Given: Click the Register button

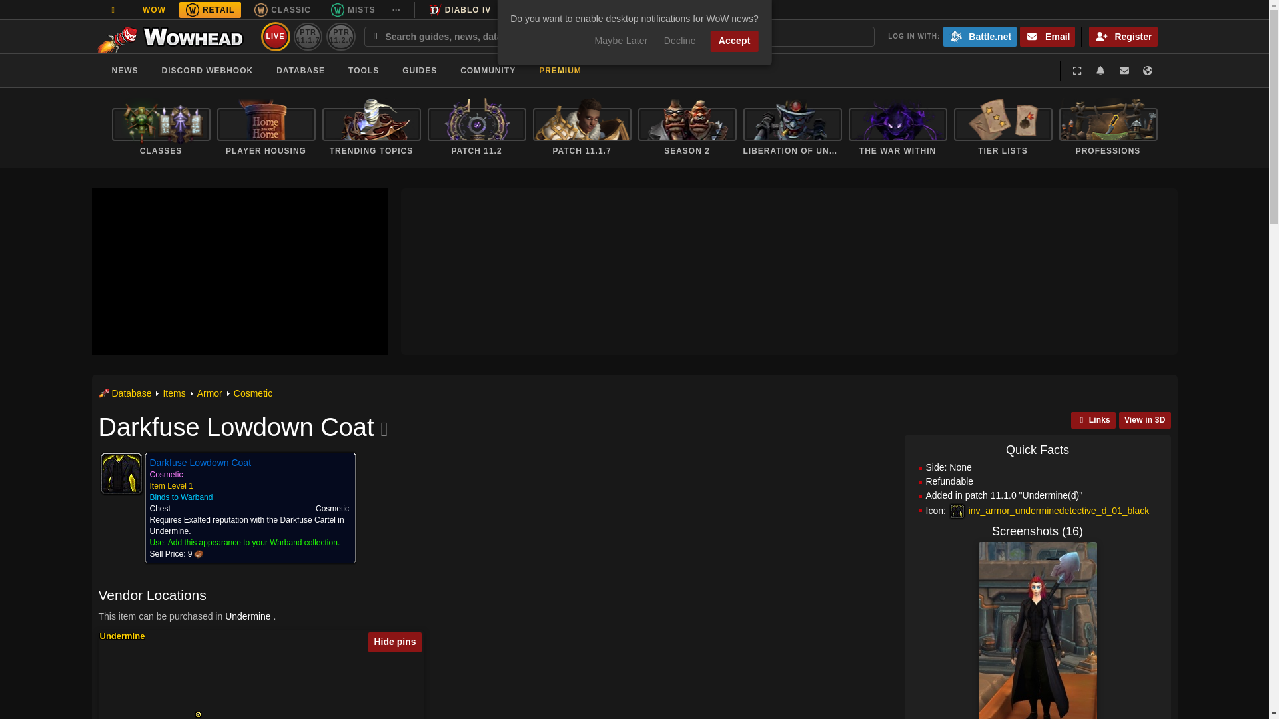Looking at the screenshot, I should coord(1123,37).
